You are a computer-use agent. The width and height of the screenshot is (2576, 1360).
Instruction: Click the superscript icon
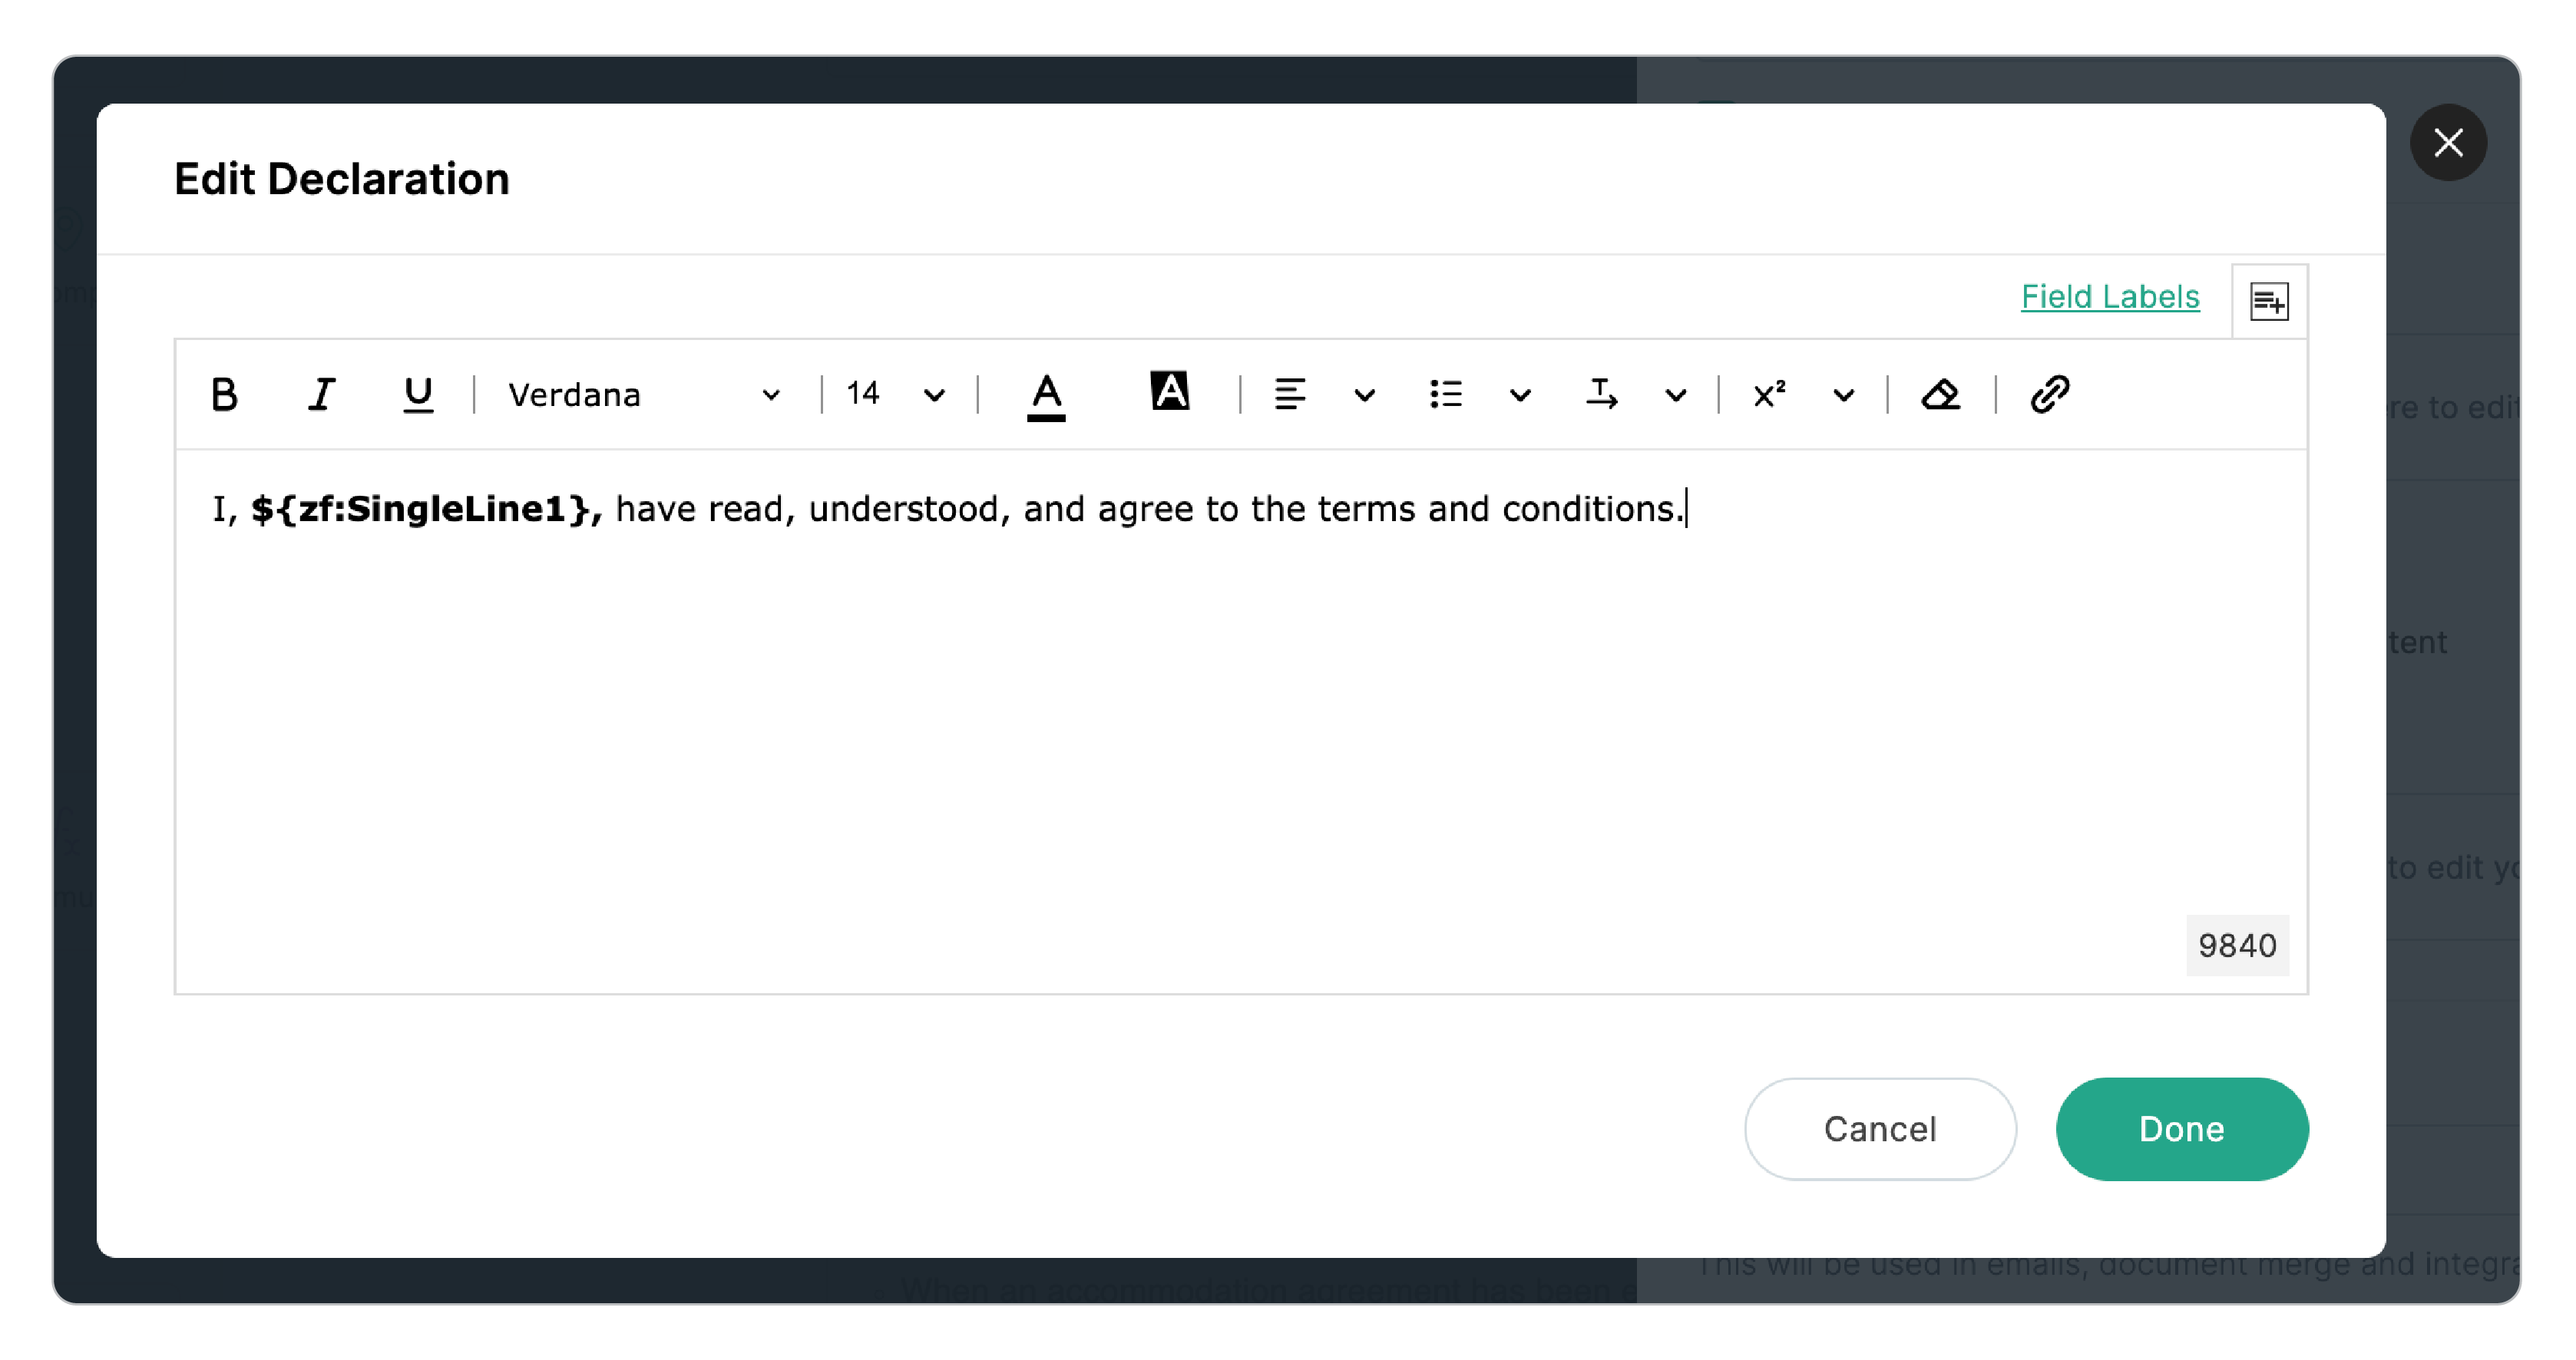tap(1769, 394)
